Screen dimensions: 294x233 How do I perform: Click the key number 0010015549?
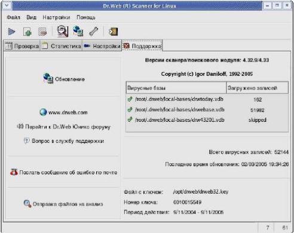pyautogui.click(x=187, y=202)
